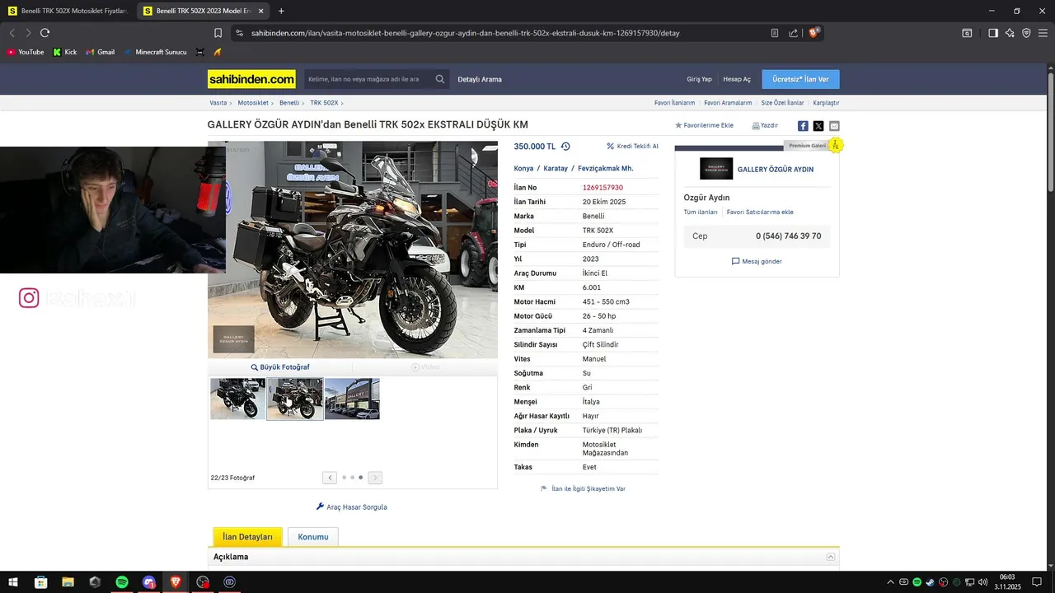
Task: Click Giriş Yap link
Action: (699, 79)
